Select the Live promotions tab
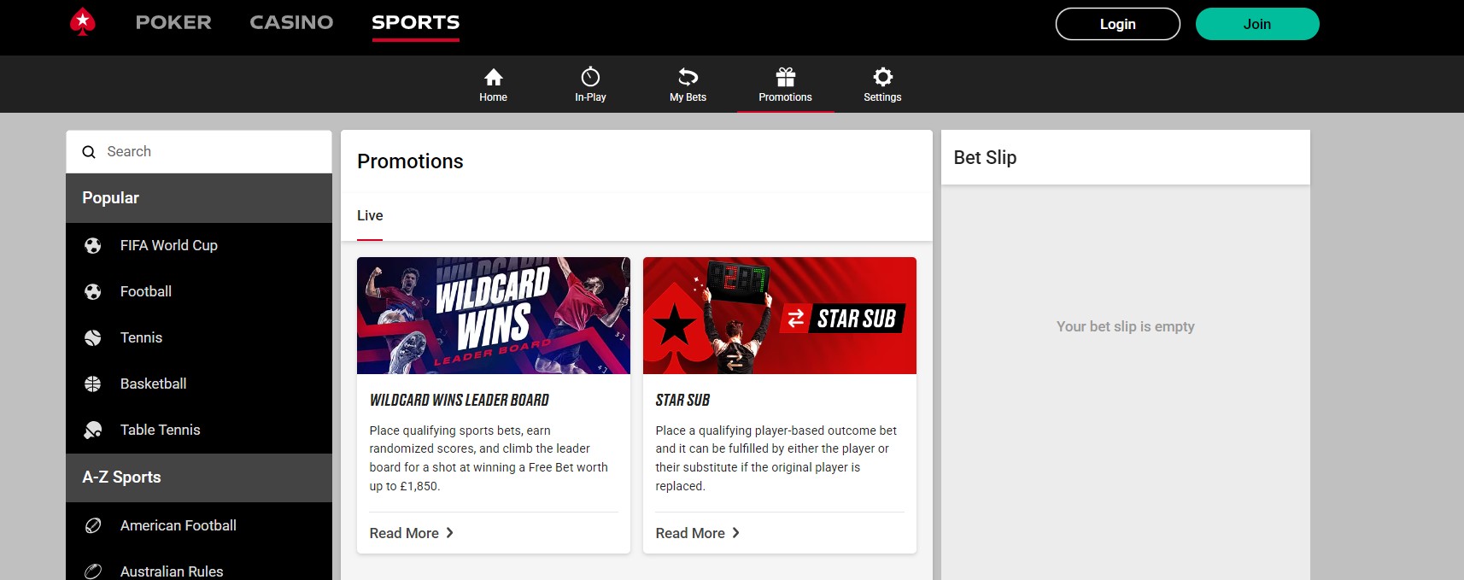1464x580 pixels. (370, 215)
